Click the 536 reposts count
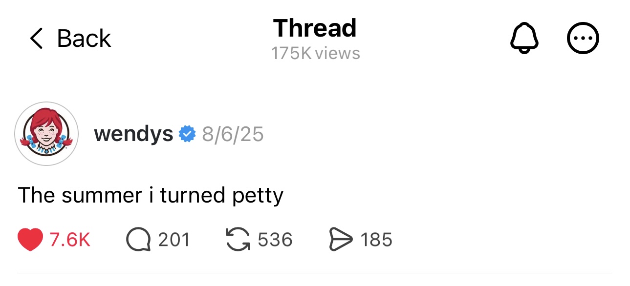 [x=275, y=240]
